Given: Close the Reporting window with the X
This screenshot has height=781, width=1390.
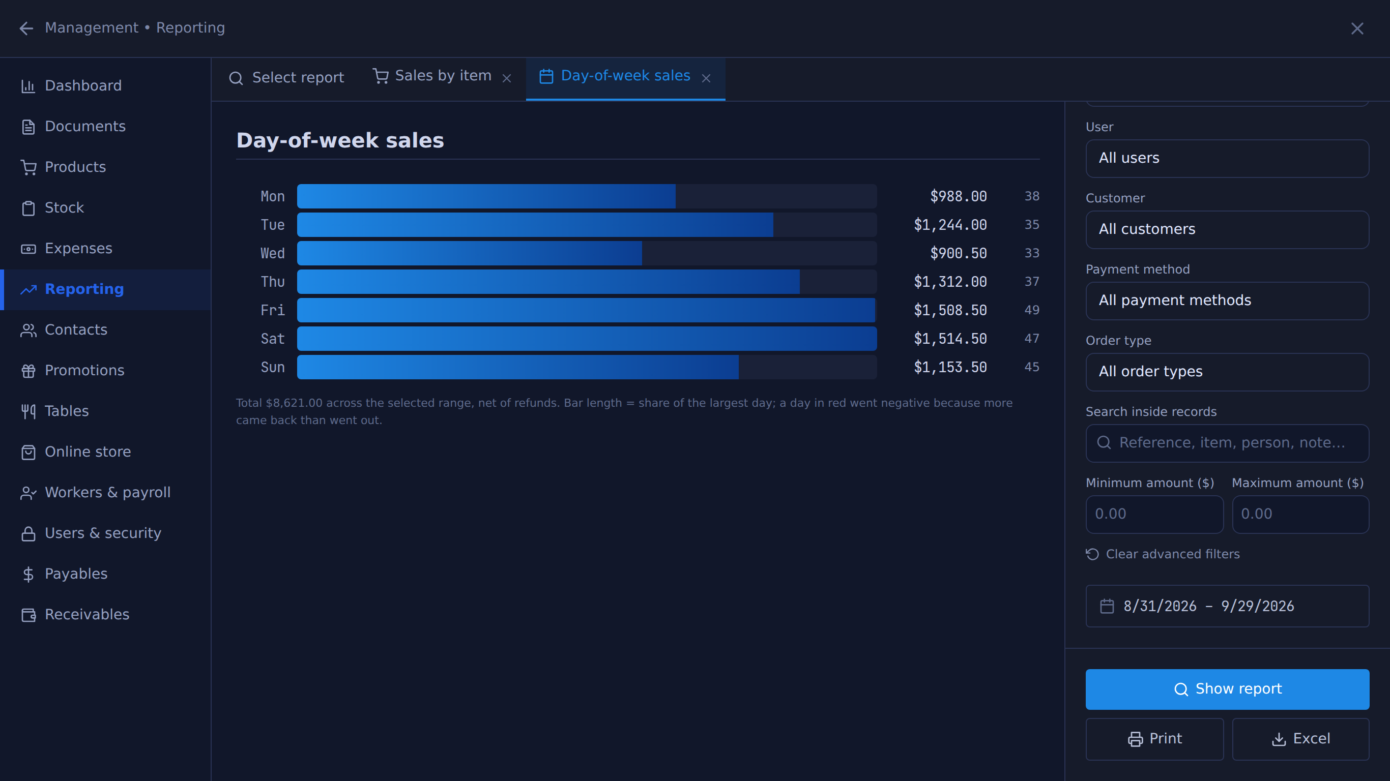Looking at the screenshot, I should point(1356,28).
